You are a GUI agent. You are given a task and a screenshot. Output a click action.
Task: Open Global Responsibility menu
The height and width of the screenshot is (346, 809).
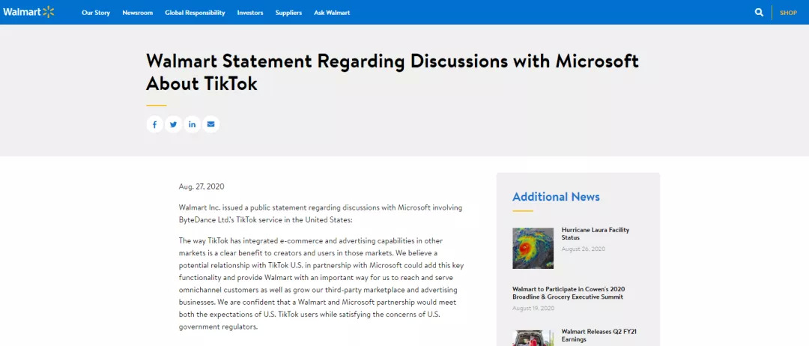pos(195,13)
